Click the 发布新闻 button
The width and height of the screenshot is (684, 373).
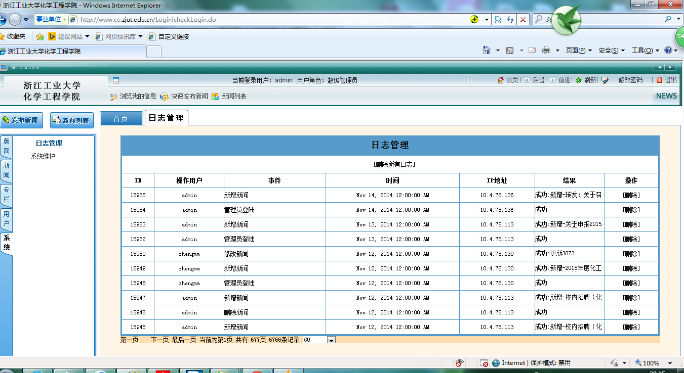click(x=21, y=120)
